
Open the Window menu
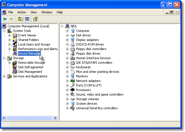(47, 12)
